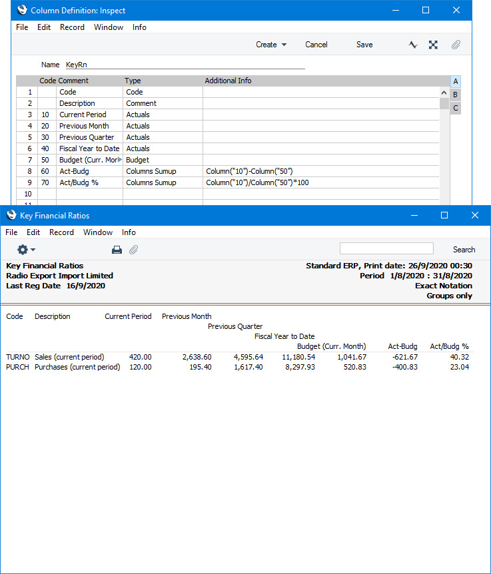Click the 'Budget (Curr. Mor' comment cell
The height and width of the screenshot is (574, 491).
[x=89, y=160]
